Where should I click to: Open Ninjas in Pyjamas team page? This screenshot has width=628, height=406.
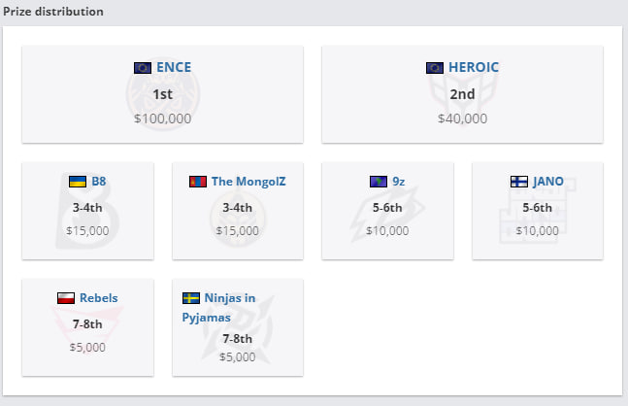pyautogui.click(x=218, y=307)
